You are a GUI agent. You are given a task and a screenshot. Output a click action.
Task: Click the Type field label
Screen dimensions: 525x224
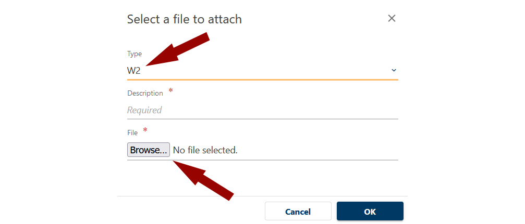point(134,54)
